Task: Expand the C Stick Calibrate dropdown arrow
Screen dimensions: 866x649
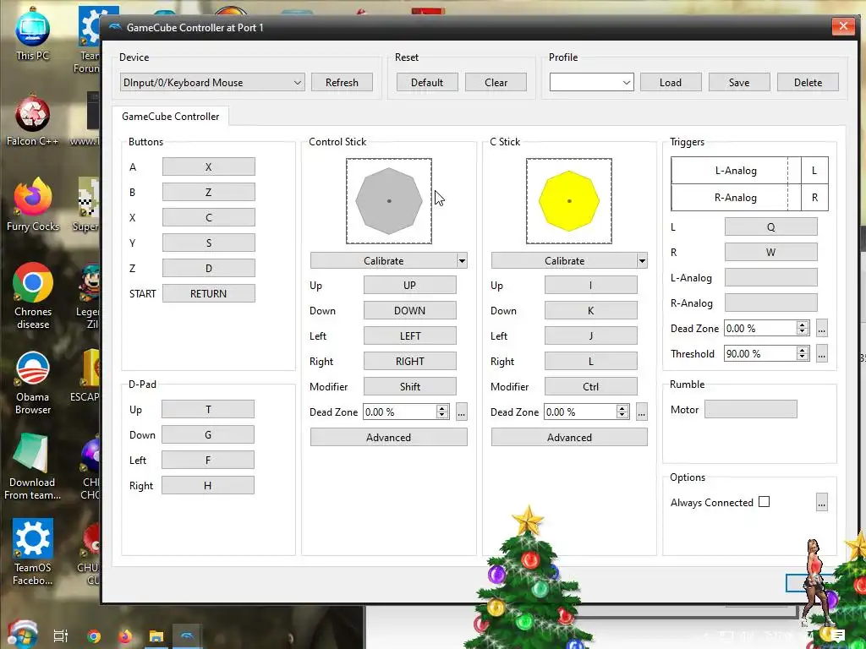Action: (x=642, y=260)
